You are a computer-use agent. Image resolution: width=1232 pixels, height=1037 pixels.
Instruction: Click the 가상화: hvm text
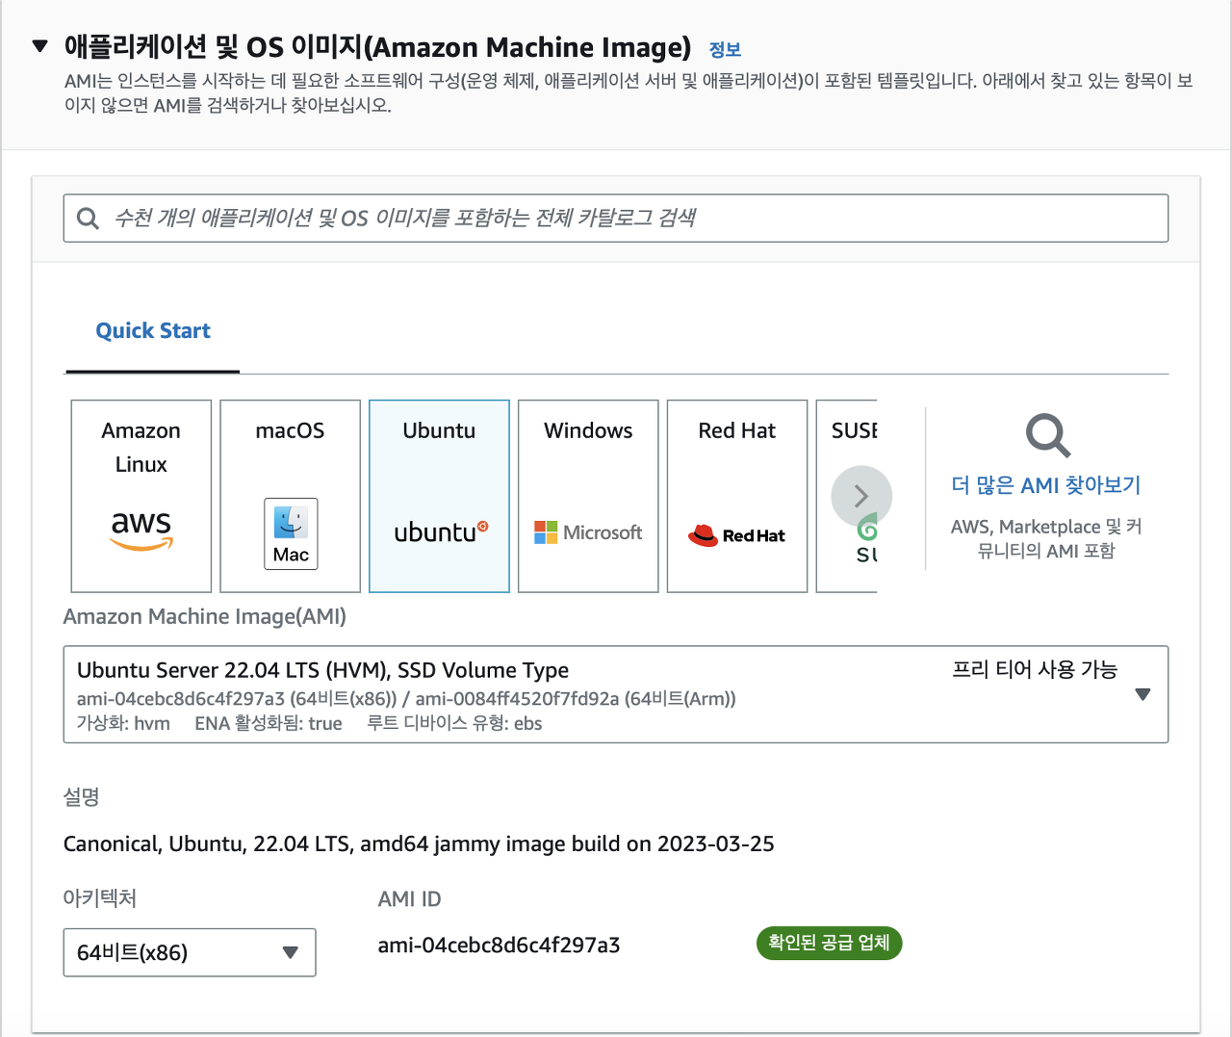[x=123, y=723]
